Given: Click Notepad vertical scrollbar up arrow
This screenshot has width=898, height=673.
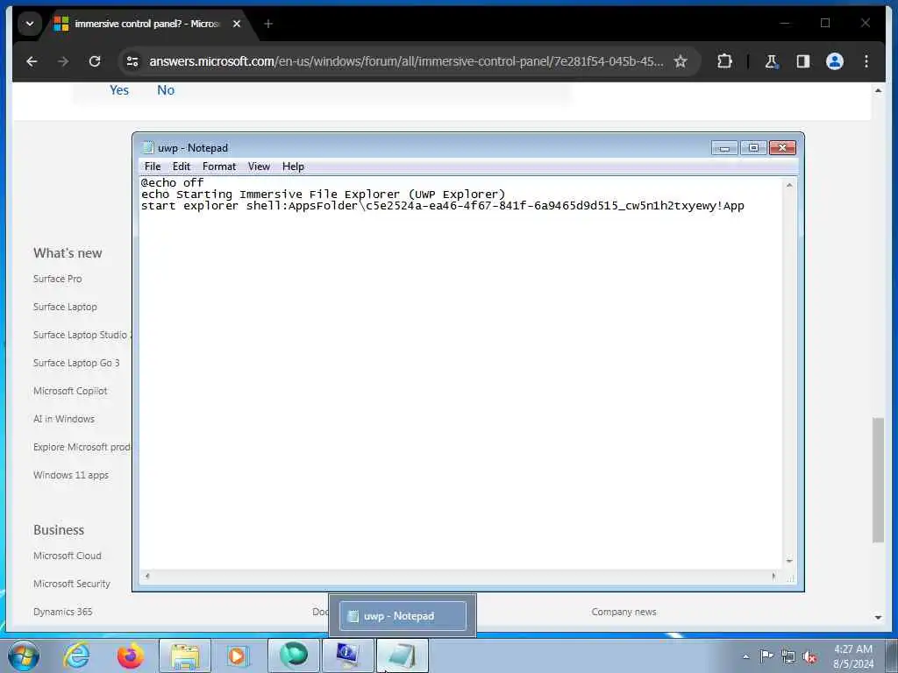Looking at the screenshot, I should pos(789,185).
